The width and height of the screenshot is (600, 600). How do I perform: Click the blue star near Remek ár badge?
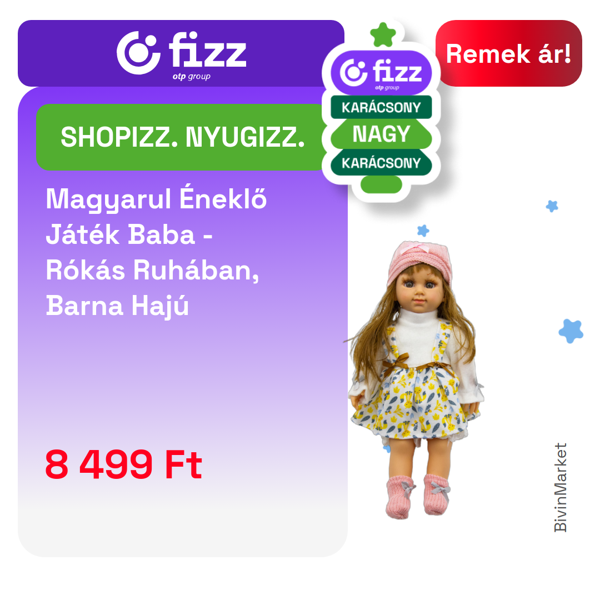(x=552, y=206)
